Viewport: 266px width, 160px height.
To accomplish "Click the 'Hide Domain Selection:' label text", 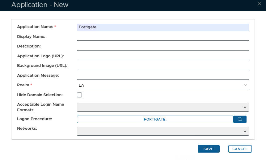I will pos(40,95).
